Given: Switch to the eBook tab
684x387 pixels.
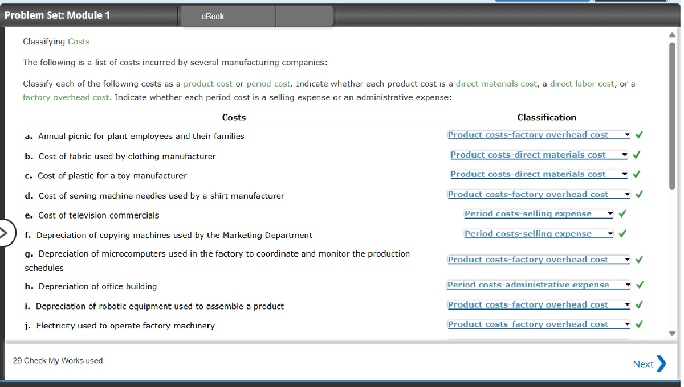Looking at the screenshot, I should point(213,16).
